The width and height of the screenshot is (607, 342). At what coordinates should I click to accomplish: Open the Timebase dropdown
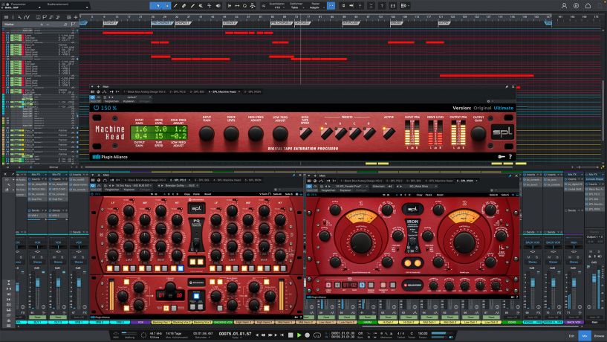click(296, 6)
